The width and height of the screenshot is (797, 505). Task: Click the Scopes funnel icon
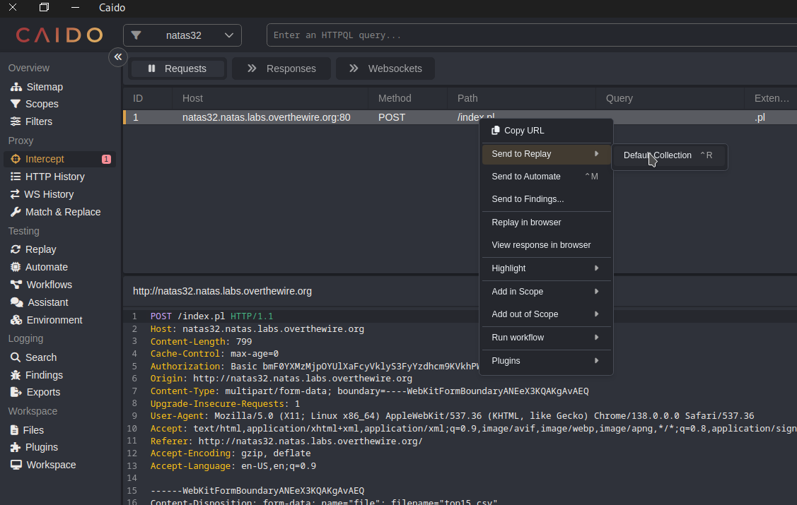16,104
